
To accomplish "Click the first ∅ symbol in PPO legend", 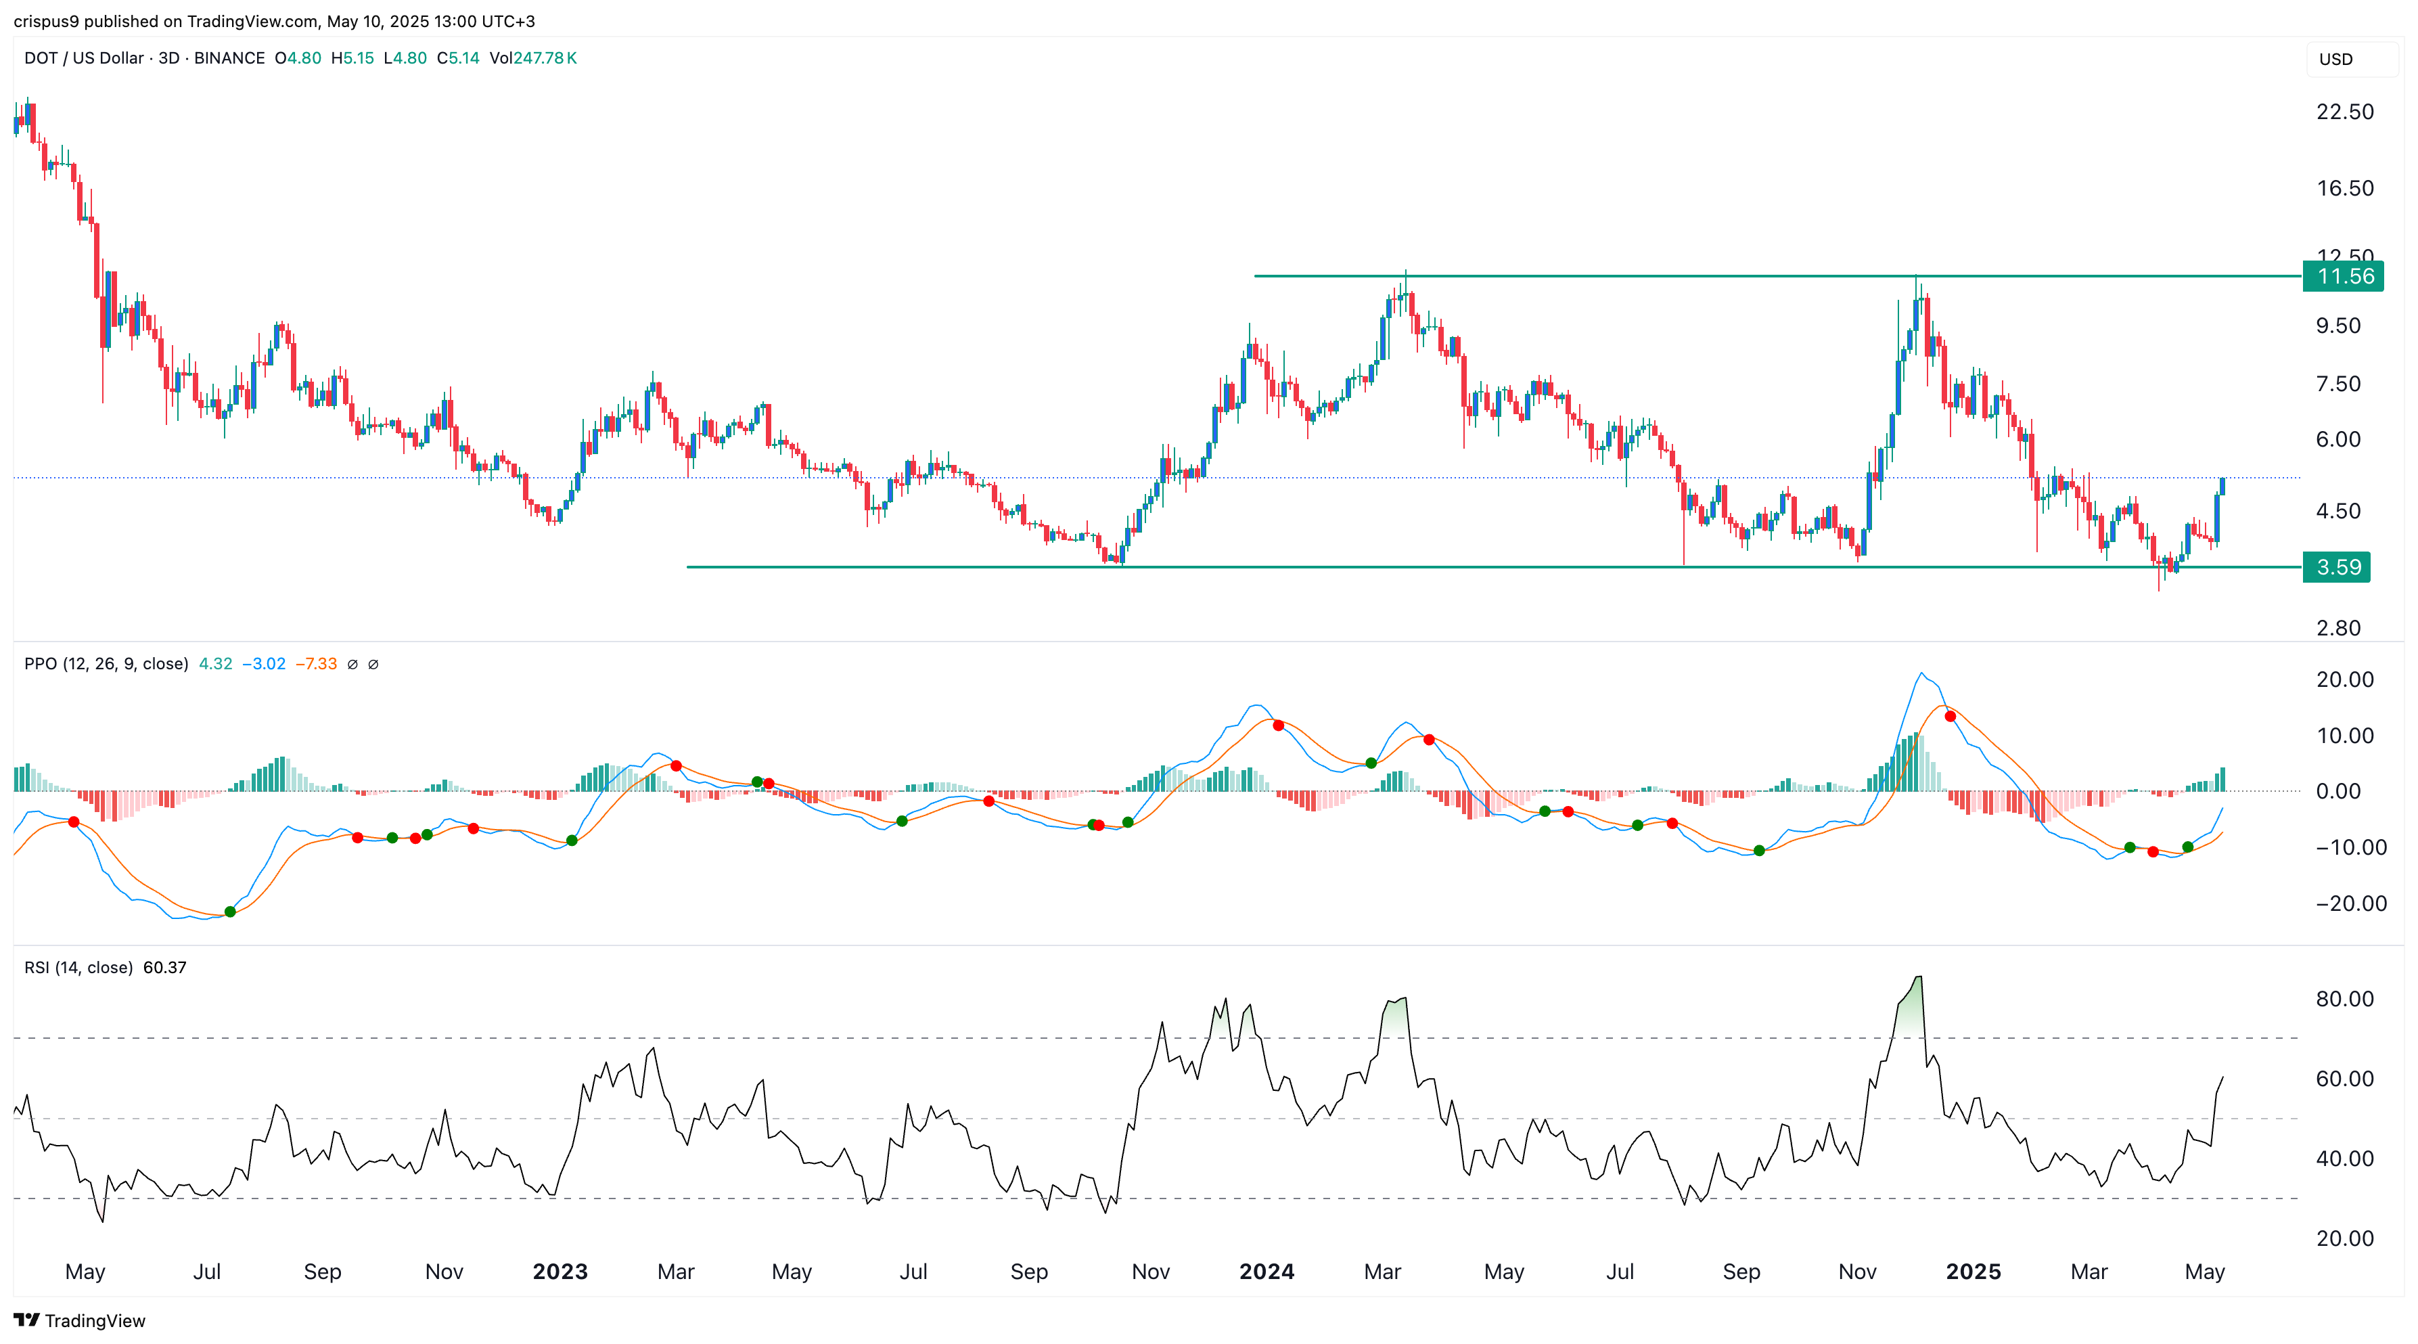I will coord(352,664).
